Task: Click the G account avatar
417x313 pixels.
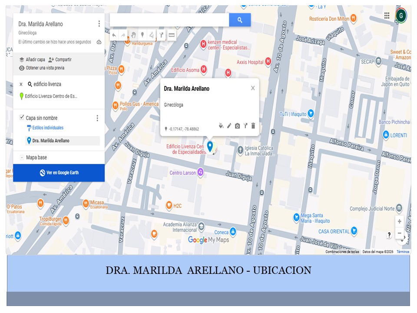Action: coord(401,16)
